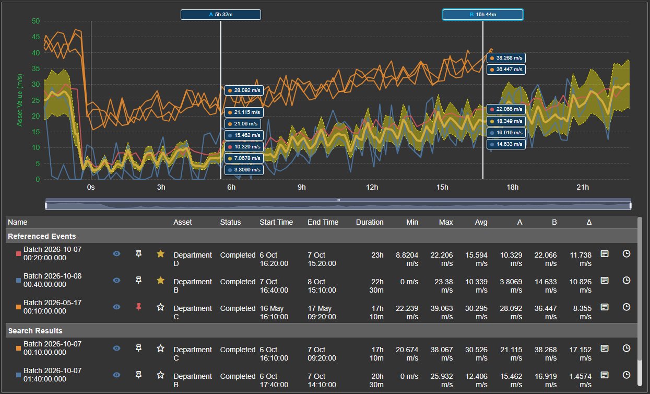650x394 pixels.
Task: Pin the Batch 2026-10-07 00:10:00.000 search result
Action: click(x=138, y=348)
